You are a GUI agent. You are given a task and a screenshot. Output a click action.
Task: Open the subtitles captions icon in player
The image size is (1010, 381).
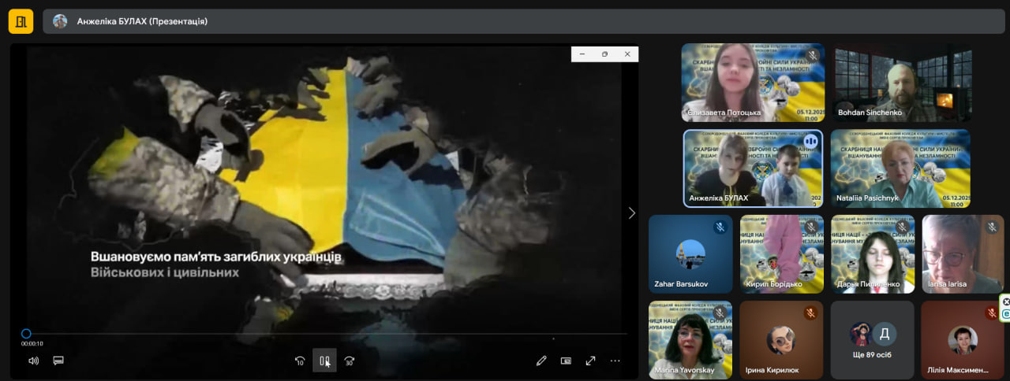(x=58, y=361)
